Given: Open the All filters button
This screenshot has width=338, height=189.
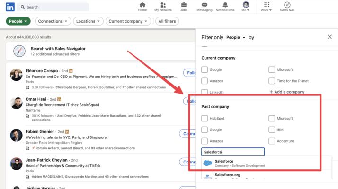Looking at the screenshot, I should point(167,21).
